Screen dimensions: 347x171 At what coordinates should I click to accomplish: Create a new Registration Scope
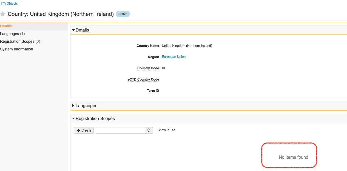coord(84,130)
